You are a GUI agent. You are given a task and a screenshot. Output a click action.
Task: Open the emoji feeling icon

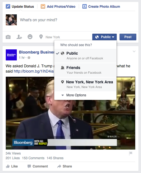[x=30, y=37]
